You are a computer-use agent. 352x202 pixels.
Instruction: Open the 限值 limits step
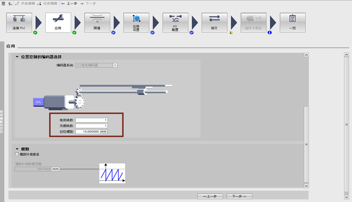point(97,23)
